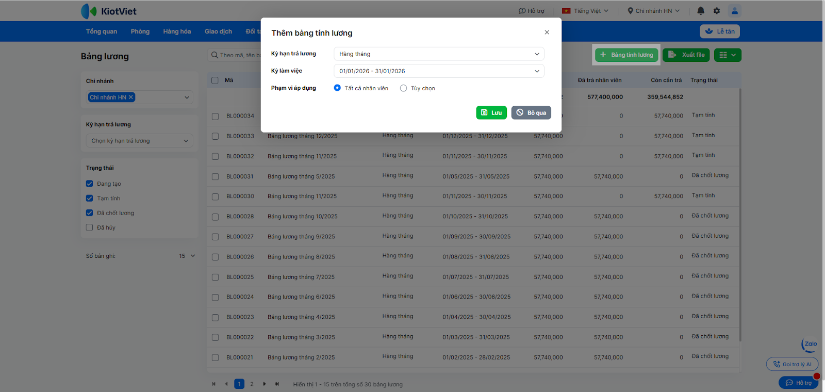Tick the checkbox for row BL000025
Viewport: 825px width, 392px height.
tap(215, 277)
